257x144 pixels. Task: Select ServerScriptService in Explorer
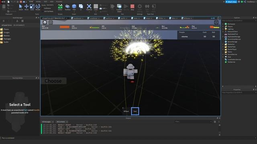[234, 39]
